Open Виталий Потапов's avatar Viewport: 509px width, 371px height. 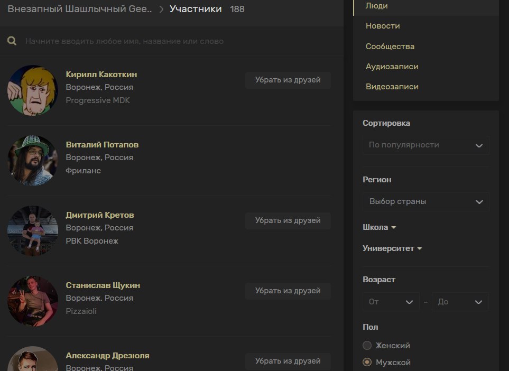(x=32, y=160)
